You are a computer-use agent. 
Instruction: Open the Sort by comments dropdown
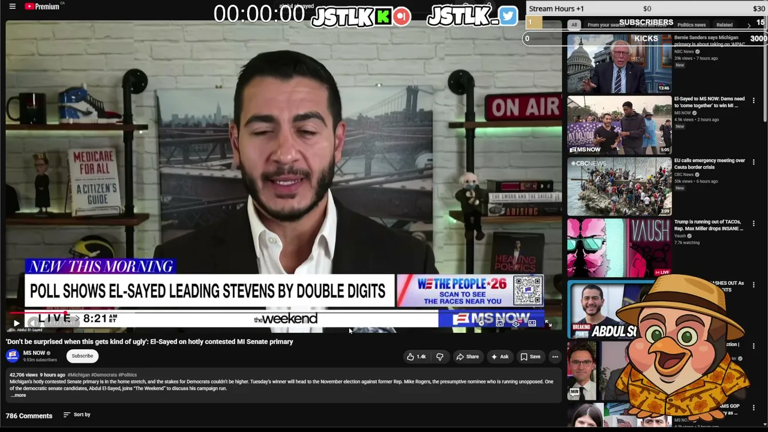pyautogui.click(x=77, y=415)
